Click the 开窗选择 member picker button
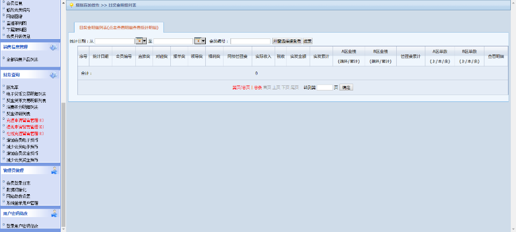The height and width of the screenshot is (232, 516). tap(287, 41)
